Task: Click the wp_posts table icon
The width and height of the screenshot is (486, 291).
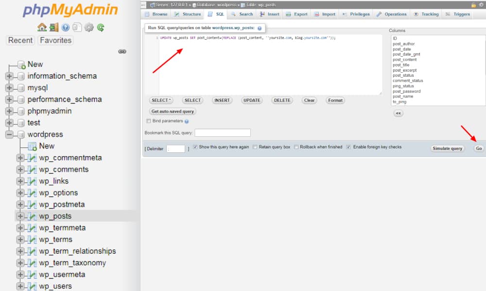Action: 32,216
